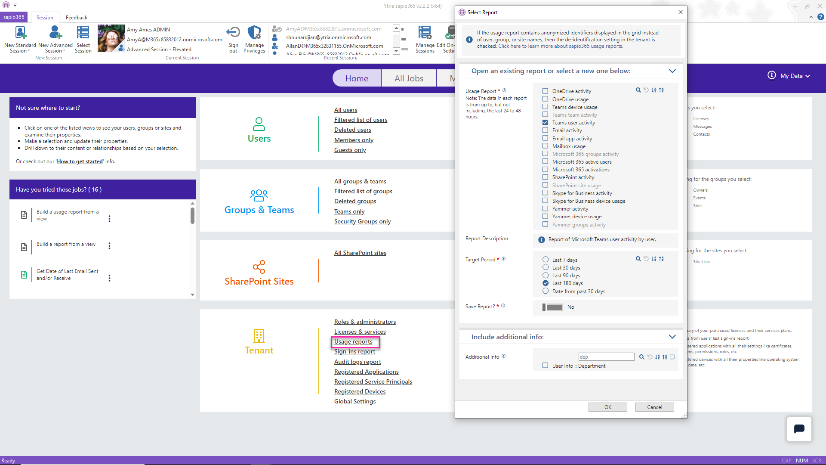Collapse 'Open an existing report' section

(x=672, y=71)
